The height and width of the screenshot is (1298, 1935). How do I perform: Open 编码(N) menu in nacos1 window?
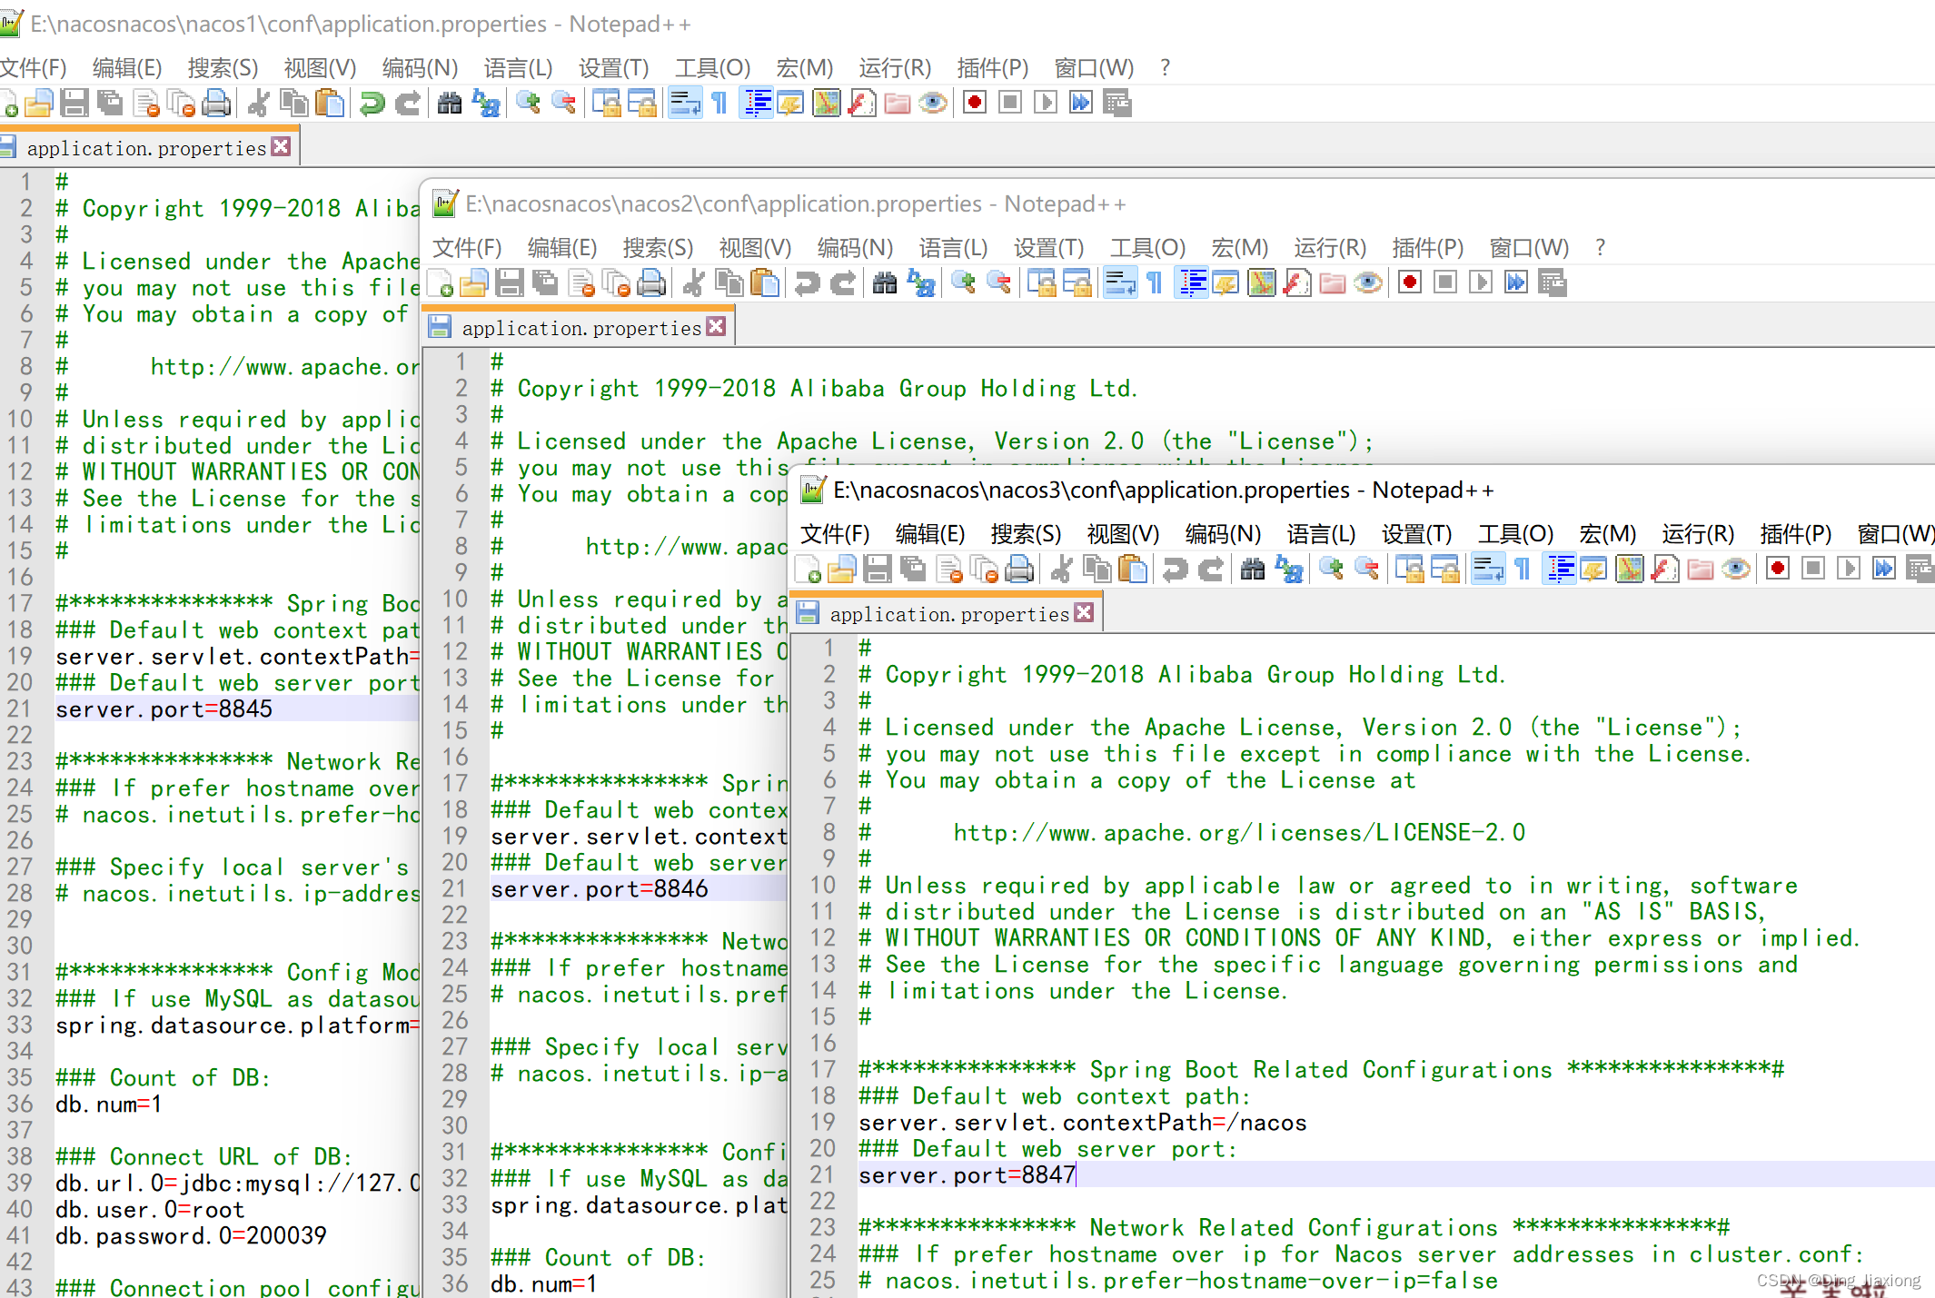(419, 68)
